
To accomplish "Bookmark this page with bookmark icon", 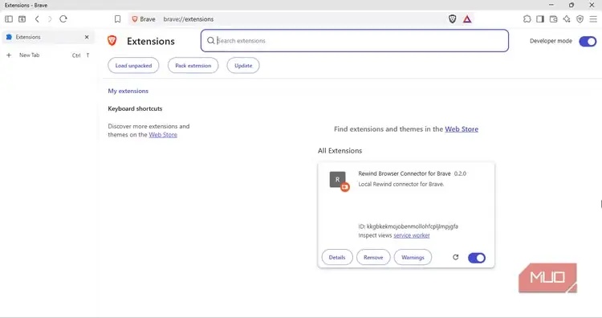I will pos(117,18).
